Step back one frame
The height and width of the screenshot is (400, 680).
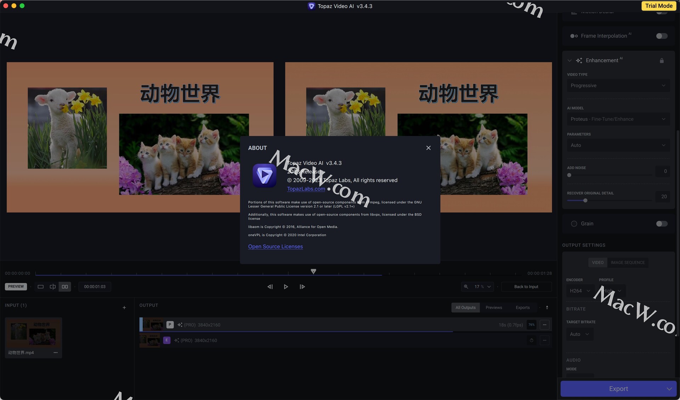coord(270,287)
